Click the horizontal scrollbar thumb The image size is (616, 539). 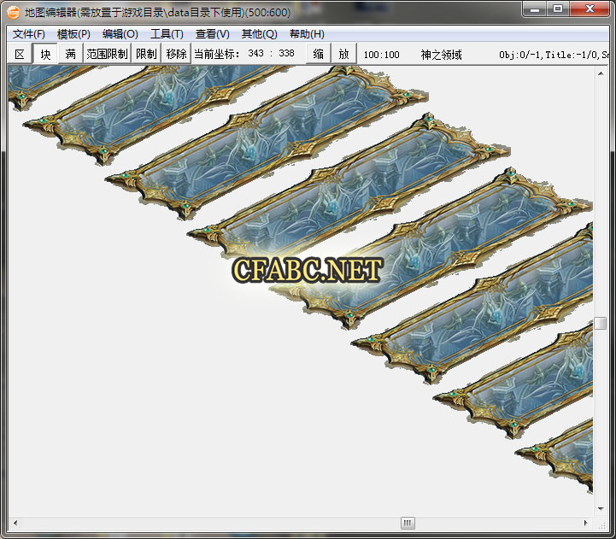tap(408, 523)
